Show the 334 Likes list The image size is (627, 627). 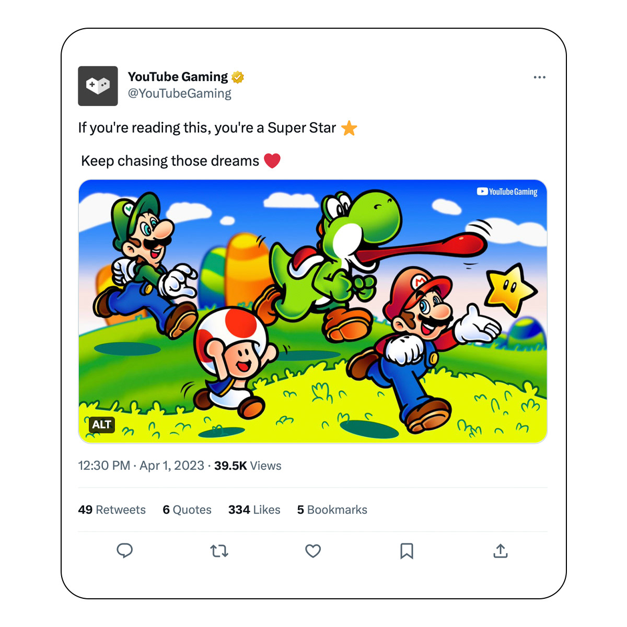pyautogui.click(x=254, y=509)
